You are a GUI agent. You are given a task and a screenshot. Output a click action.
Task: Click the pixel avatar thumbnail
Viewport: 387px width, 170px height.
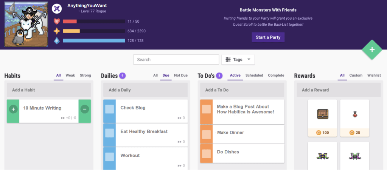(26, 24)
